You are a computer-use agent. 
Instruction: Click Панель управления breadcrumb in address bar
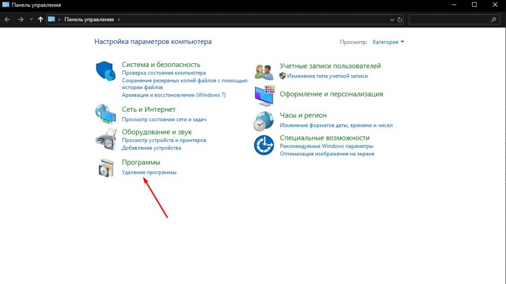pos(89,19)
